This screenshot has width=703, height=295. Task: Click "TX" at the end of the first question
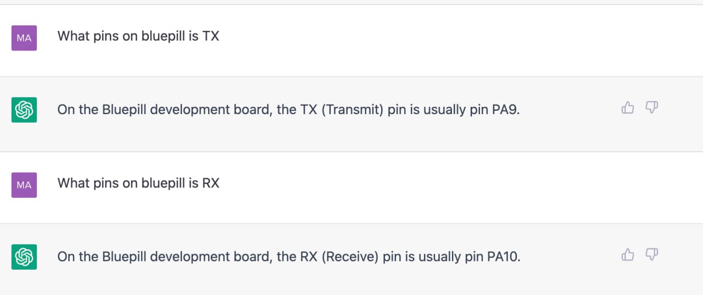point(210,36)
